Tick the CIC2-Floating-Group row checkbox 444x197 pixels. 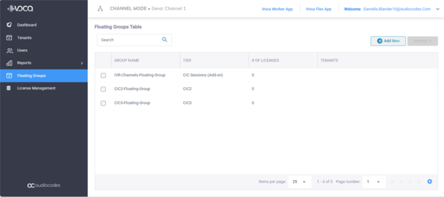pos(103,89)
